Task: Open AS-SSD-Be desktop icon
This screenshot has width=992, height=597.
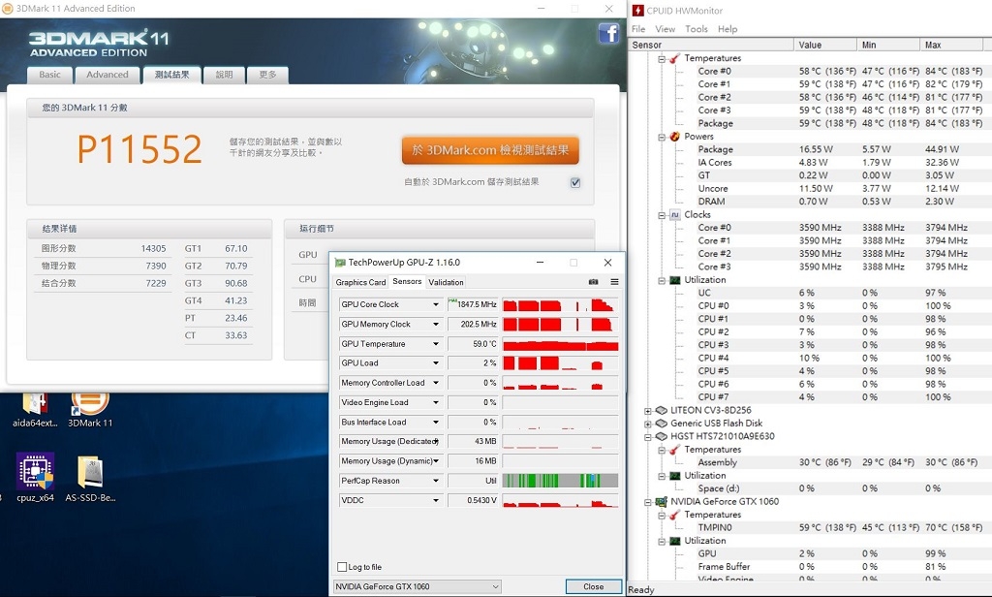Action: (x=90, y=479)
